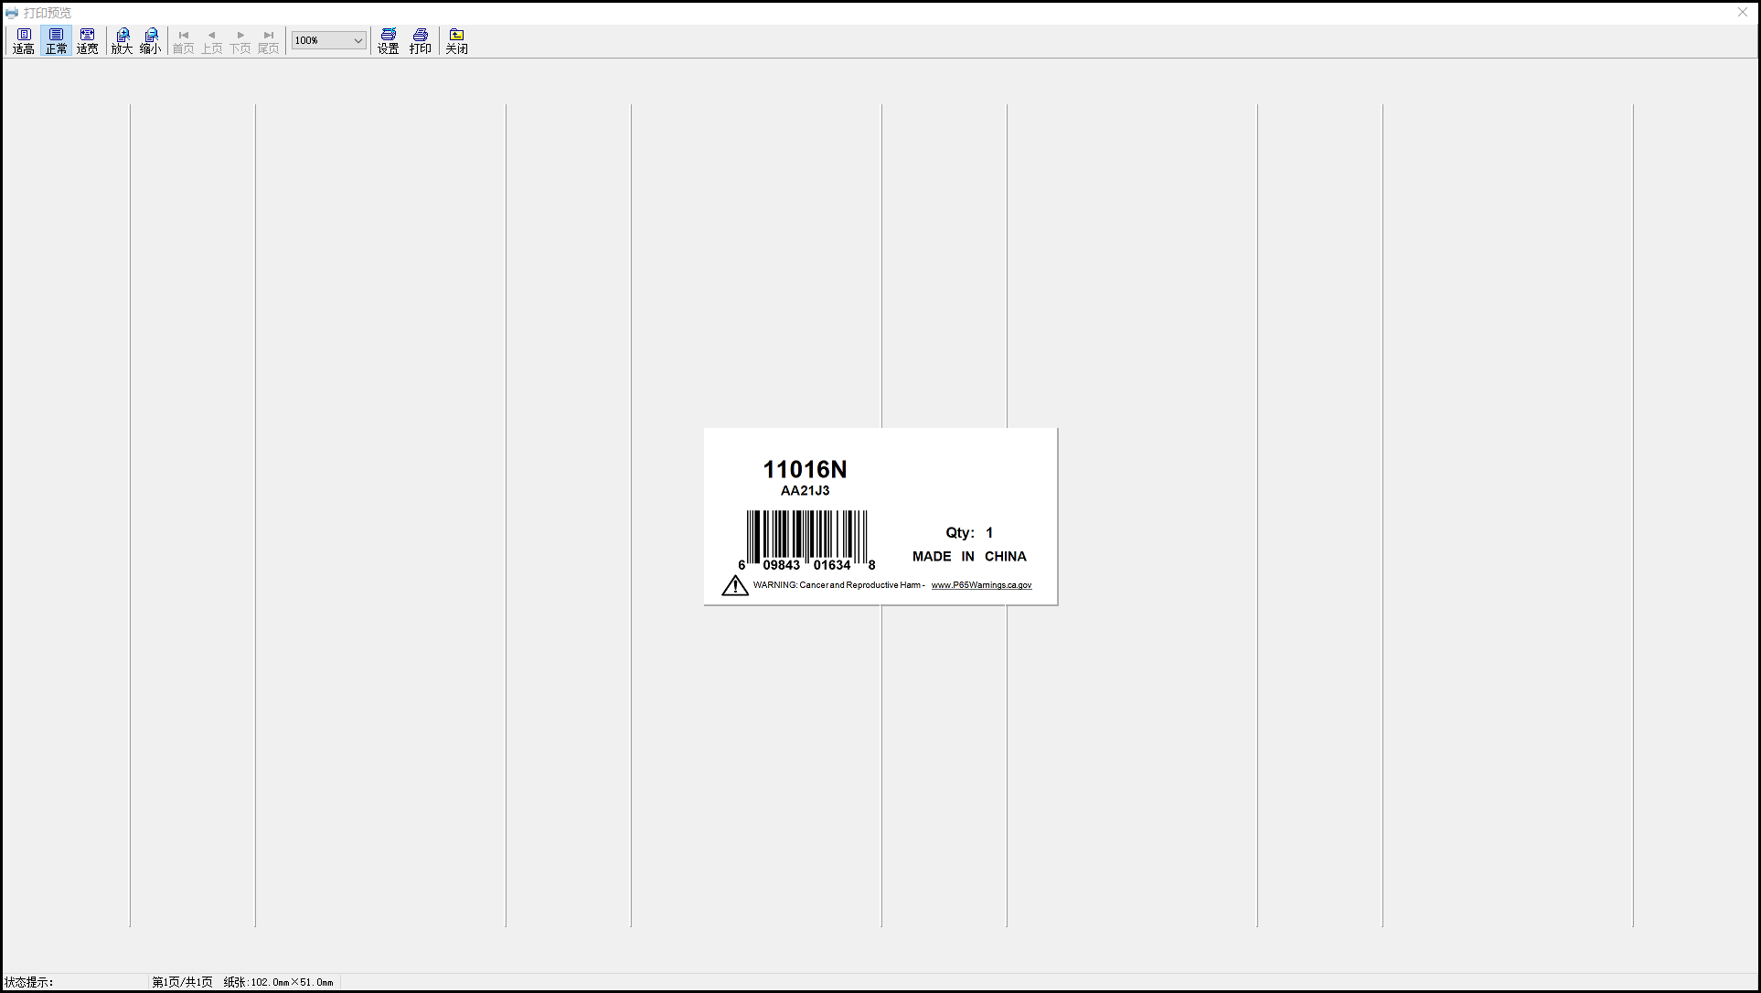Click the 11016N text on label
Screen dimensions: 1761x993
point(805,470)
